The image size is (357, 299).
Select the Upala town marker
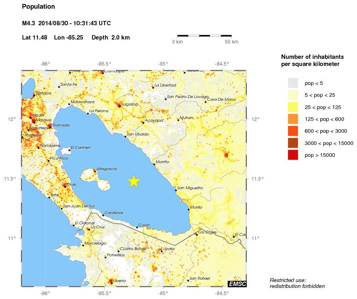[x=162, y=251]
